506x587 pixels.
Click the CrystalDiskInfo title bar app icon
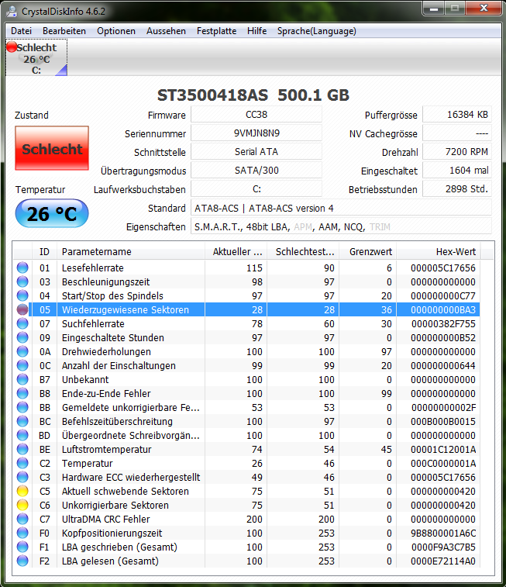[x=12, y=11]
